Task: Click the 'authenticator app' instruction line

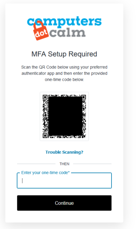Action: coord(64,73)
